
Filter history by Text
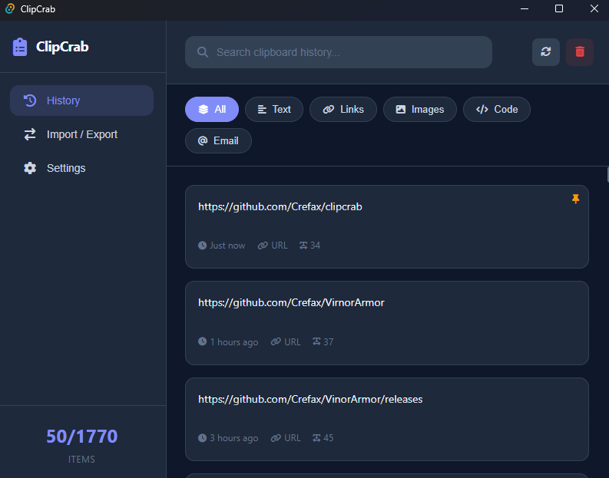274,110
